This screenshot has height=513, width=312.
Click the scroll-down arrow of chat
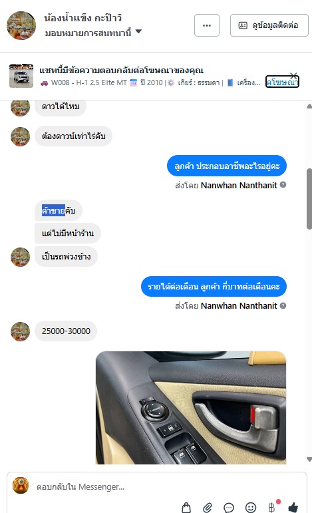pyautogui.click(x=309, y=459)
